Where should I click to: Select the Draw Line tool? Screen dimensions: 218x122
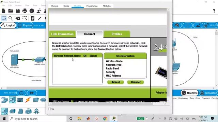coord(40,18)
